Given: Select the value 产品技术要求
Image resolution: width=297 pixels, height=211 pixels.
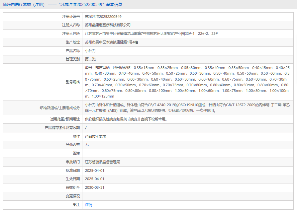Looking at the screenshot, I should [95, 136].
